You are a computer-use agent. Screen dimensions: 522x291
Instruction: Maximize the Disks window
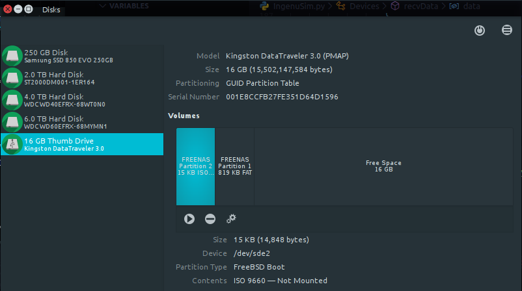tap(29, 9)
